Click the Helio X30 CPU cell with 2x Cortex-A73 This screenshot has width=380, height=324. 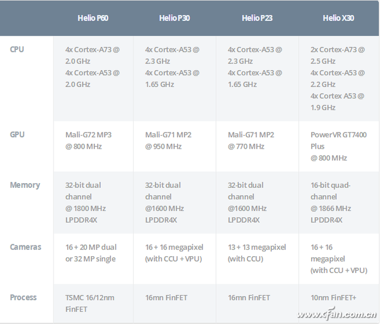point(339,78)
